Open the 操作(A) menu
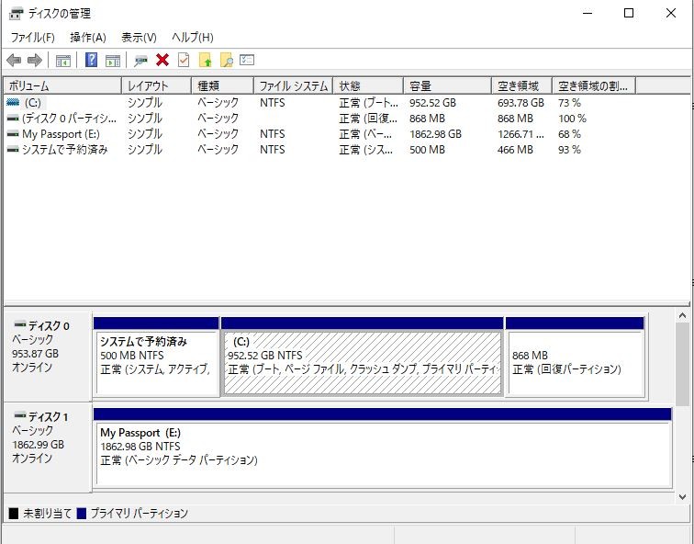The width and height of the screenshot is (694, 544). coord(87,37)
